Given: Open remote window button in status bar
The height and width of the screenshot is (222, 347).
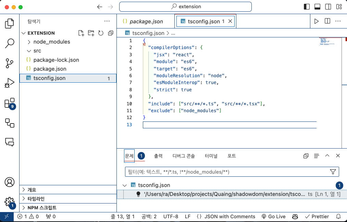Looking at the screenshot, I should pyautogui.click(x=7, y=217).
